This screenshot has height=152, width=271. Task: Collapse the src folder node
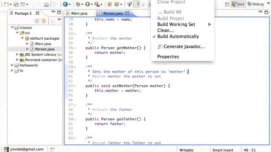17,33
